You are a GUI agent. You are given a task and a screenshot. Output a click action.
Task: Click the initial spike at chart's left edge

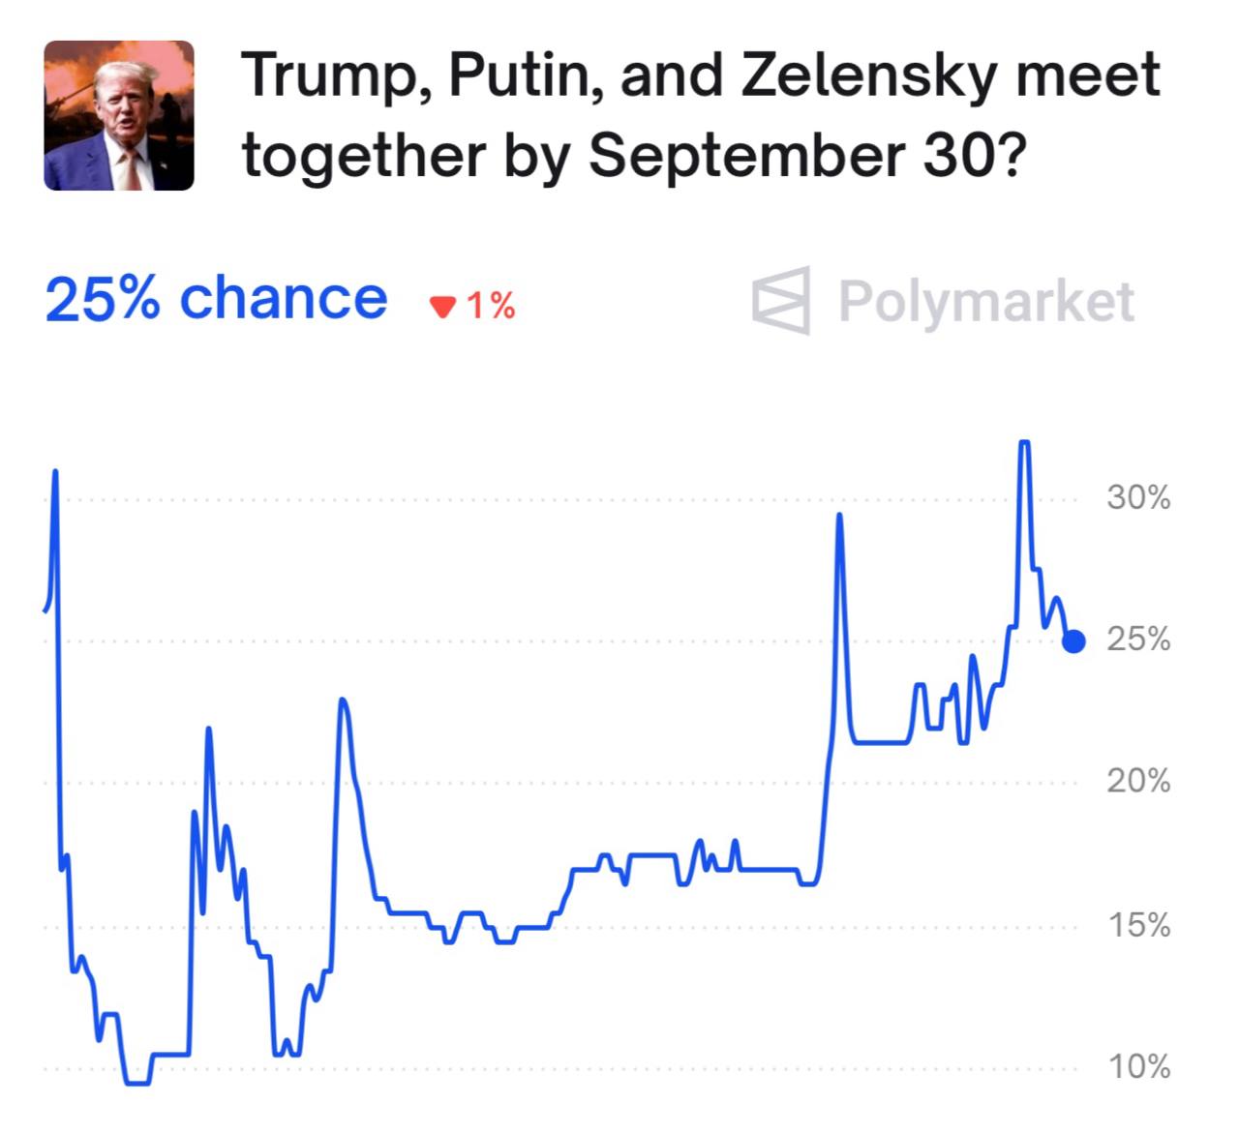tap(55, 473)
